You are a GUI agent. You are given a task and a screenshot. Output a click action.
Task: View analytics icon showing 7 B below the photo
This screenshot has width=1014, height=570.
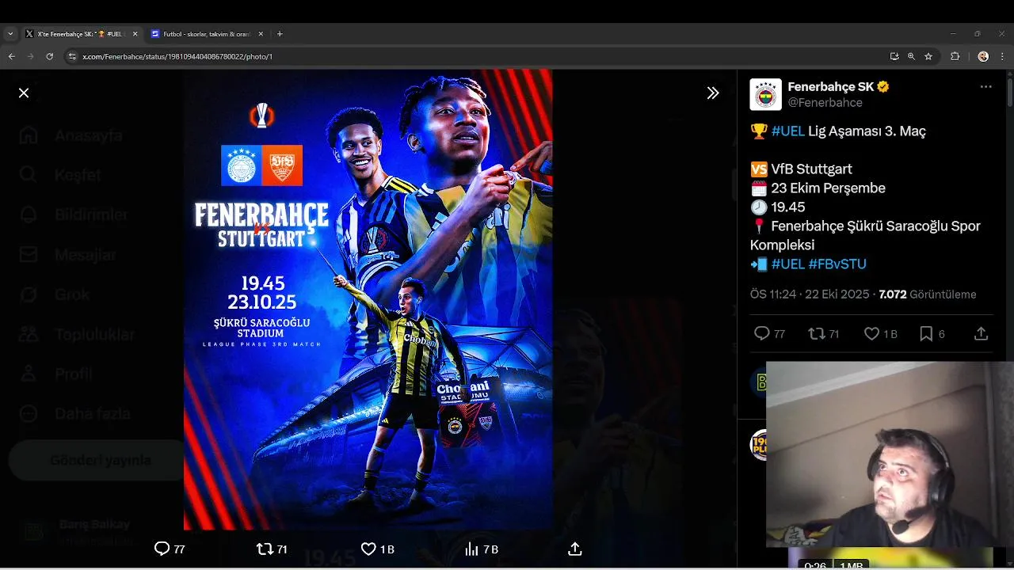pos(471,549)
